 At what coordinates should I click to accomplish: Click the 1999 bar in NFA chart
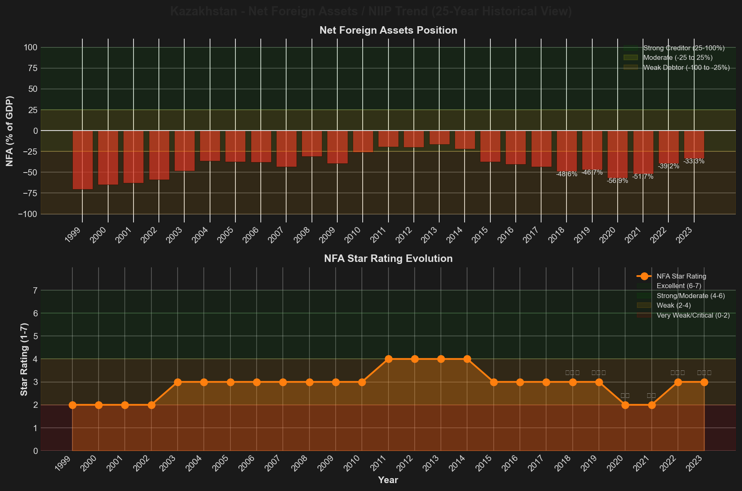click(x=82, y=160)
